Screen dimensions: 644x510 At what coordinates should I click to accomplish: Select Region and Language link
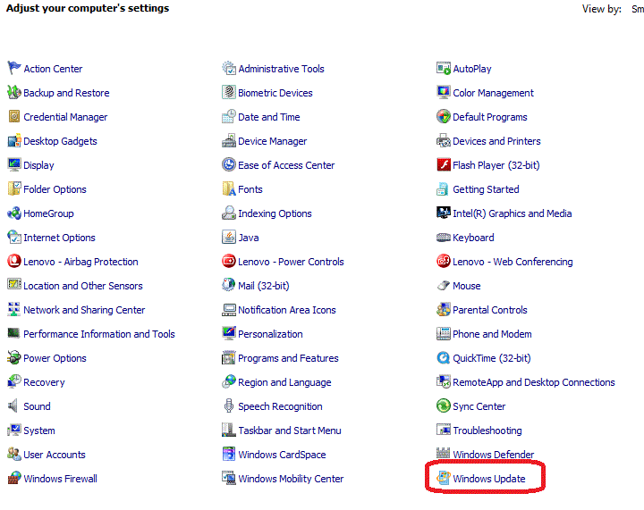pos(284,382)
